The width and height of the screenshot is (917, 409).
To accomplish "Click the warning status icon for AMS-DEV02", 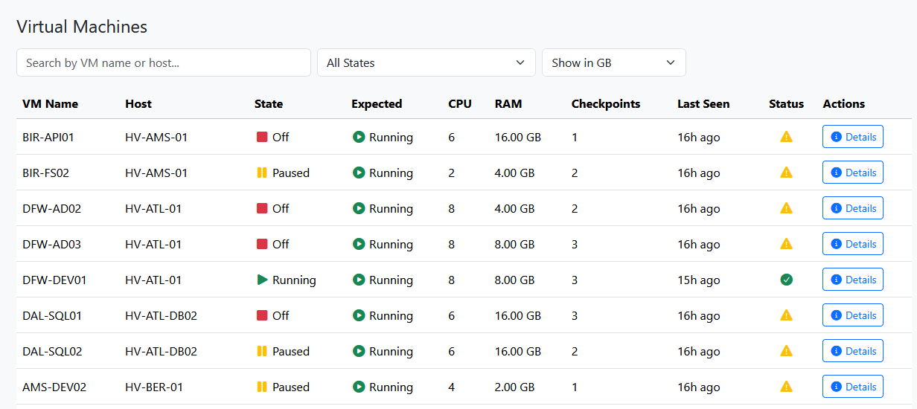I will click(x=786, y=387).
